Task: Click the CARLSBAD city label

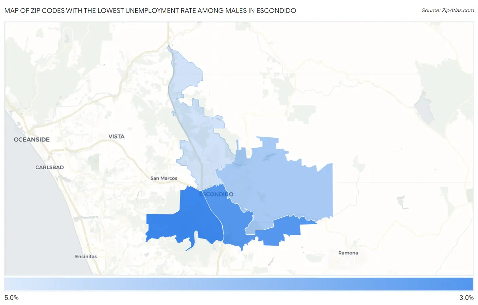Action: (x=50, y=167)
